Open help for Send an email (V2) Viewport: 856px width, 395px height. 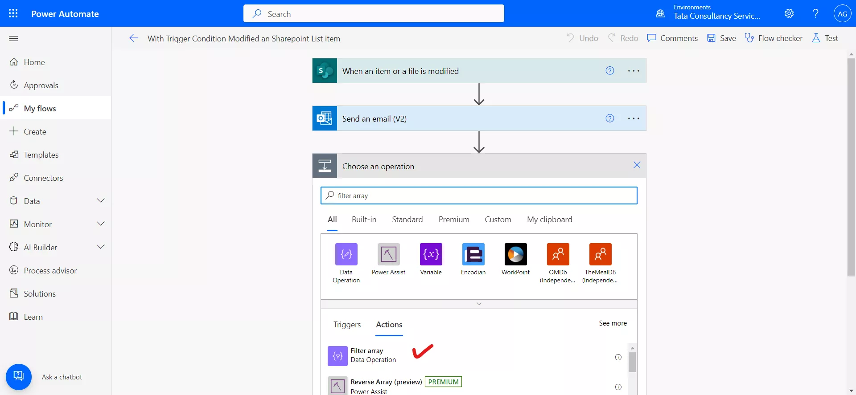pyautogui.click(x=610, y=118)
